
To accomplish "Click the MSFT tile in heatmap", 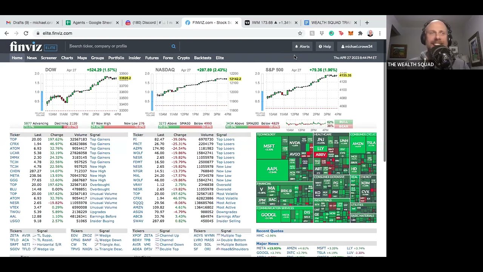I will (x=269, y=147).
